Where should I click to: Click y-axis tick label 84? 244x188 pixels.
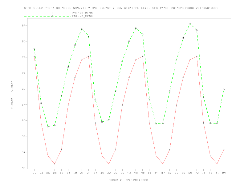(x=23, y=25)
